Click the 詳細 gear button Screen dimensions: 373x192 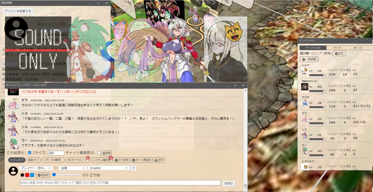[106, 153]
